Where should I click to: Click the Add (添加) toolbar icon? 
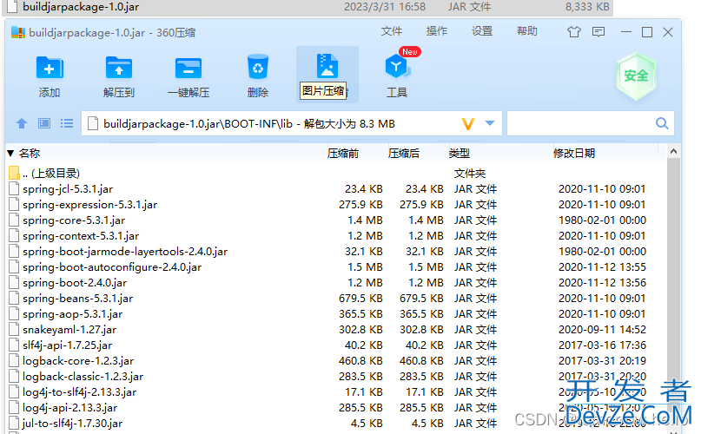tap(50, 69)
